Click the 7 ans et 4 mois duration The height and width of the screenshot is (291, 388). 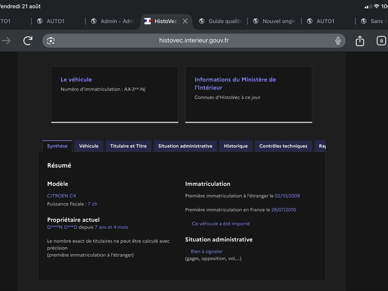(x=112, y=227)
